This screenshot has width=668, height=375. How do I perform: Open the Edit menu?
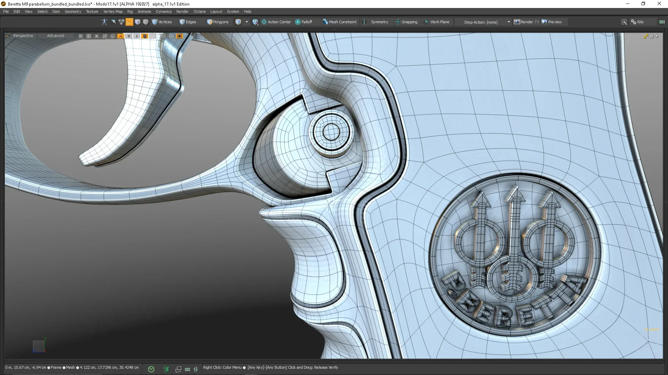point(17,11)
